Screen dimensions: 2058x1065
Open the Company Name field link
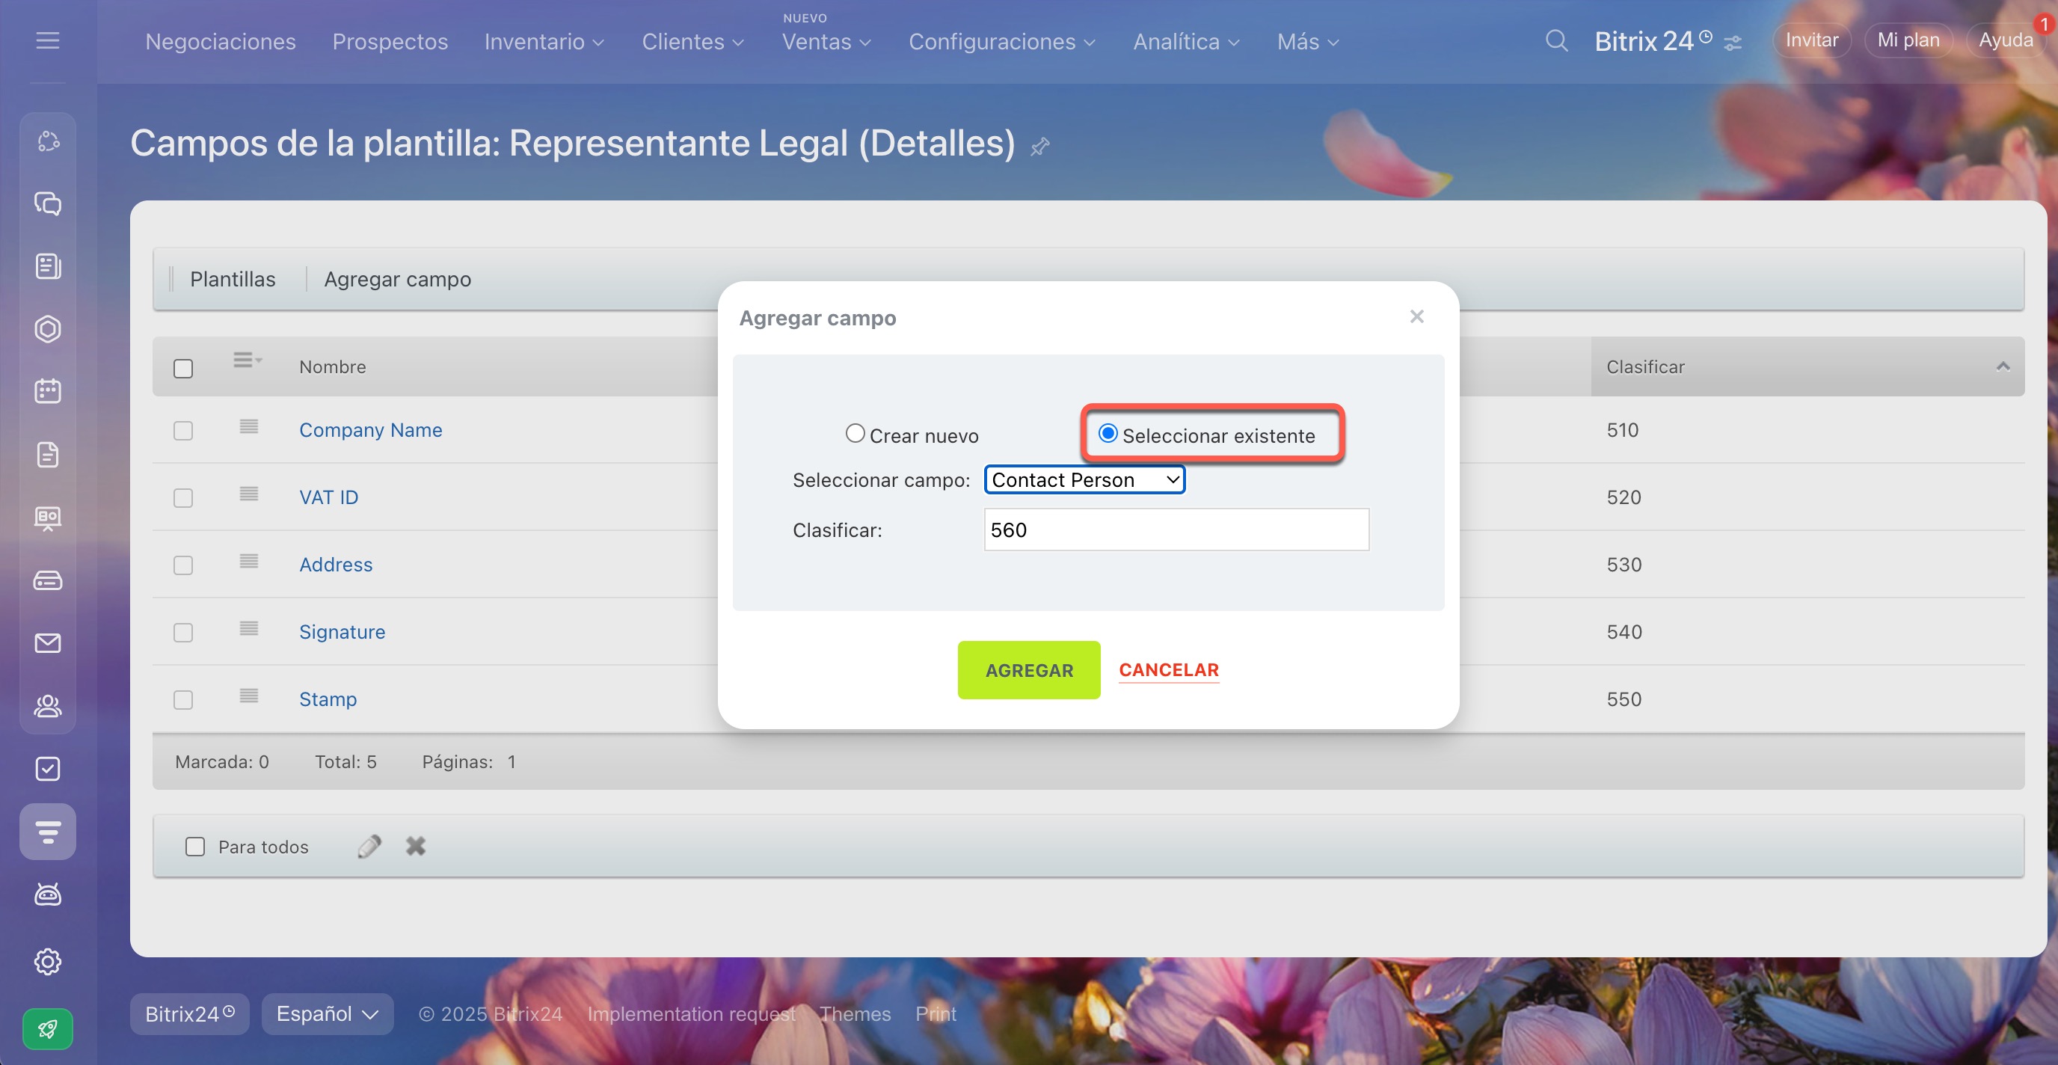click(371, 430)
